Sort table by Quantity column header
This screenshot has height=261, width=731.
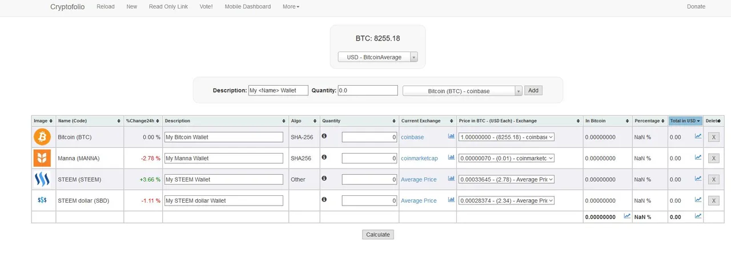pyautogui.click(x=359, y=121)
